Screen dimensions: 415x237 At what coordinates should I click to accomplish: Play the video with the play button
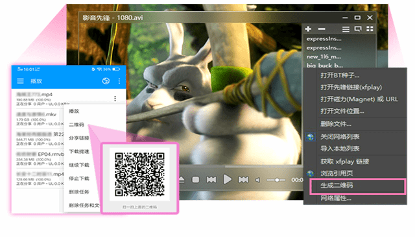pos(227,179)
